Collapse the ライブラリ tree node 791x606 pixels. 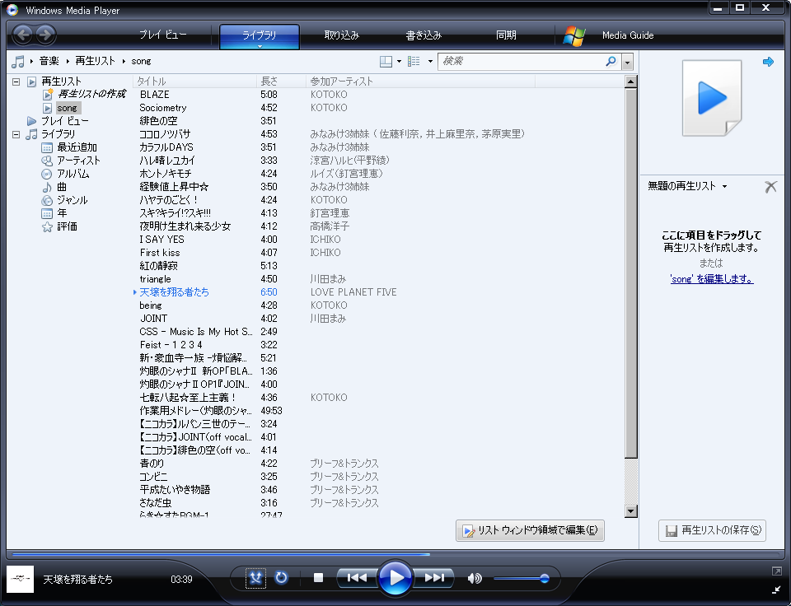point(16,134)
